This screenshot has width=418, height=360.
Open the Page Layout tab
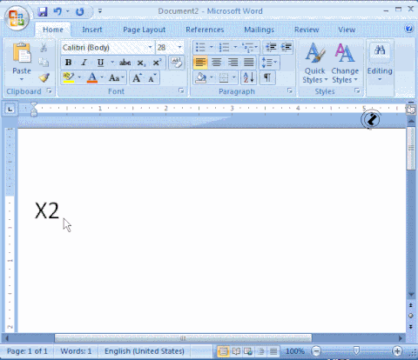(x=144, y=30)
